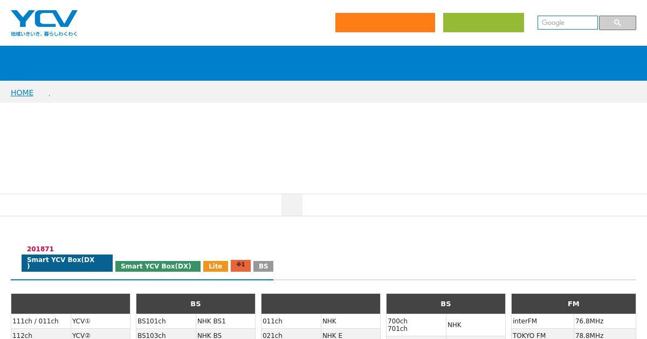The width and height of the screenshot is (647, 339).
Task: Focus the Google search field
Action: pos(568,23)
